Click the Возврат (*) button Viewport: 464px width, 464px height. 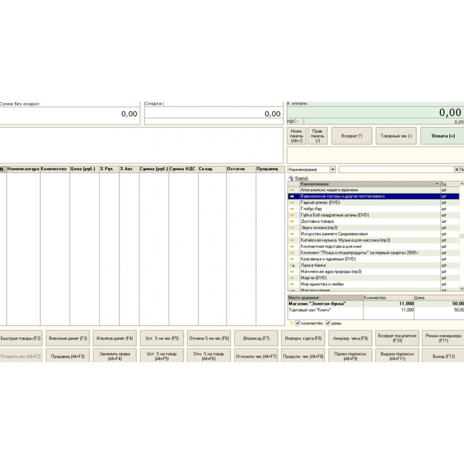point(352,136)
